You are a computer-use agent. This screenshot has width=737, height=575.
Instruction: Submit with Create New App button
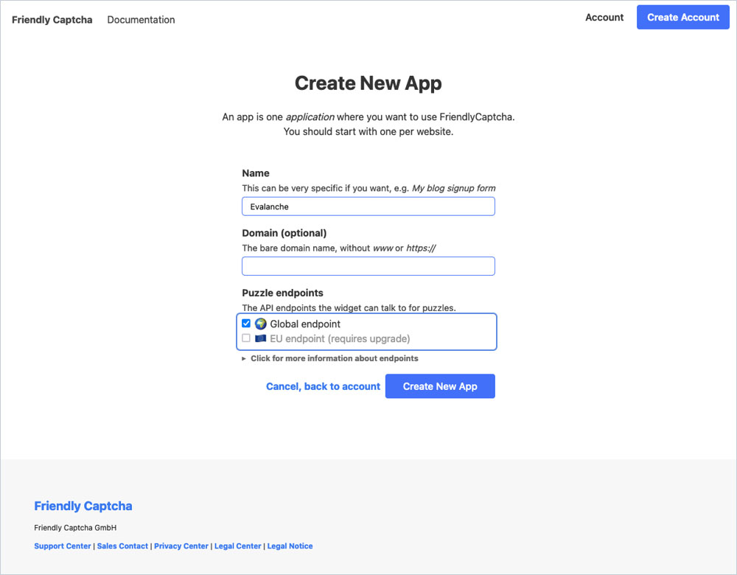(x=440, y=386)
